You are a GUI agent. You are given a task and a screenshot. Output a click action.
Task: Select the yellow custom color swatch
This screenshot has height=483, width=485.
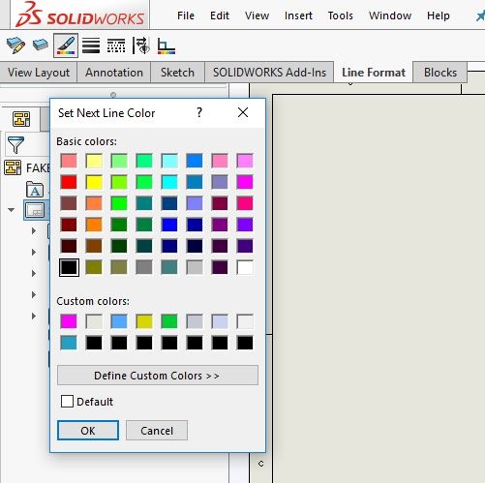tap(144, 321)
